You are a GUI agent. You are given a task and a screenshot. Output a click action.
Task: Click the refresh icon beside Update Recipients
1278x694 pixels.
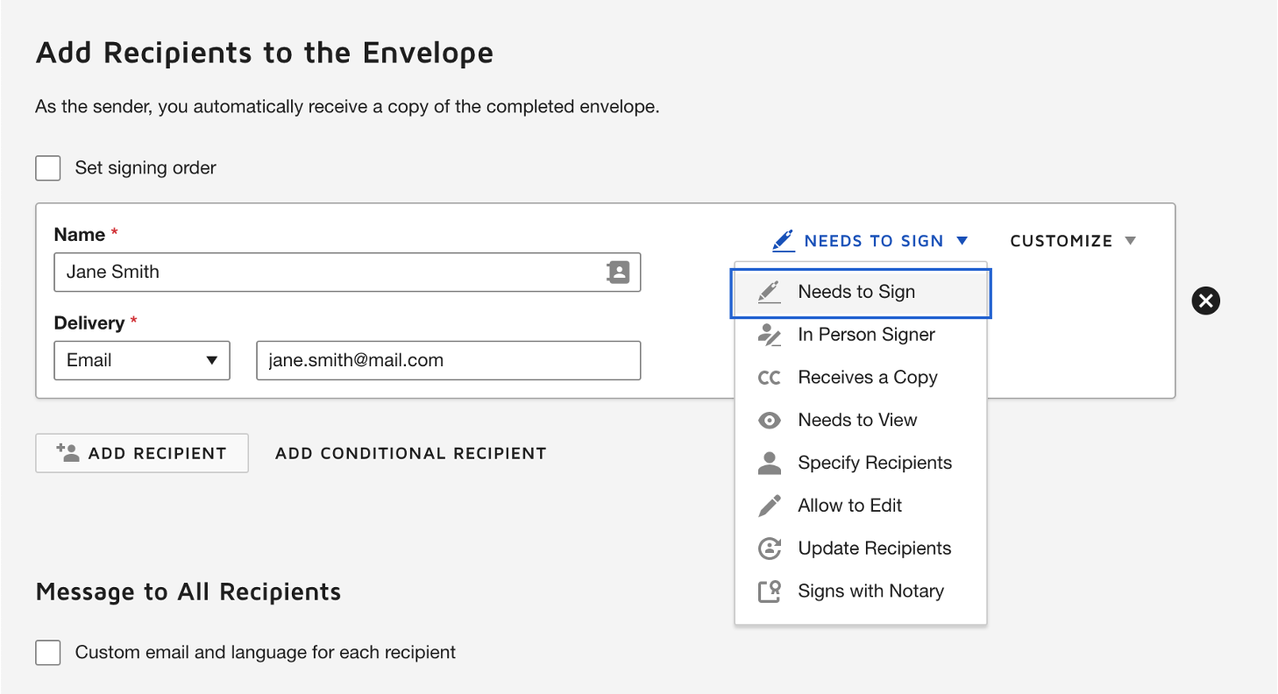769,548
